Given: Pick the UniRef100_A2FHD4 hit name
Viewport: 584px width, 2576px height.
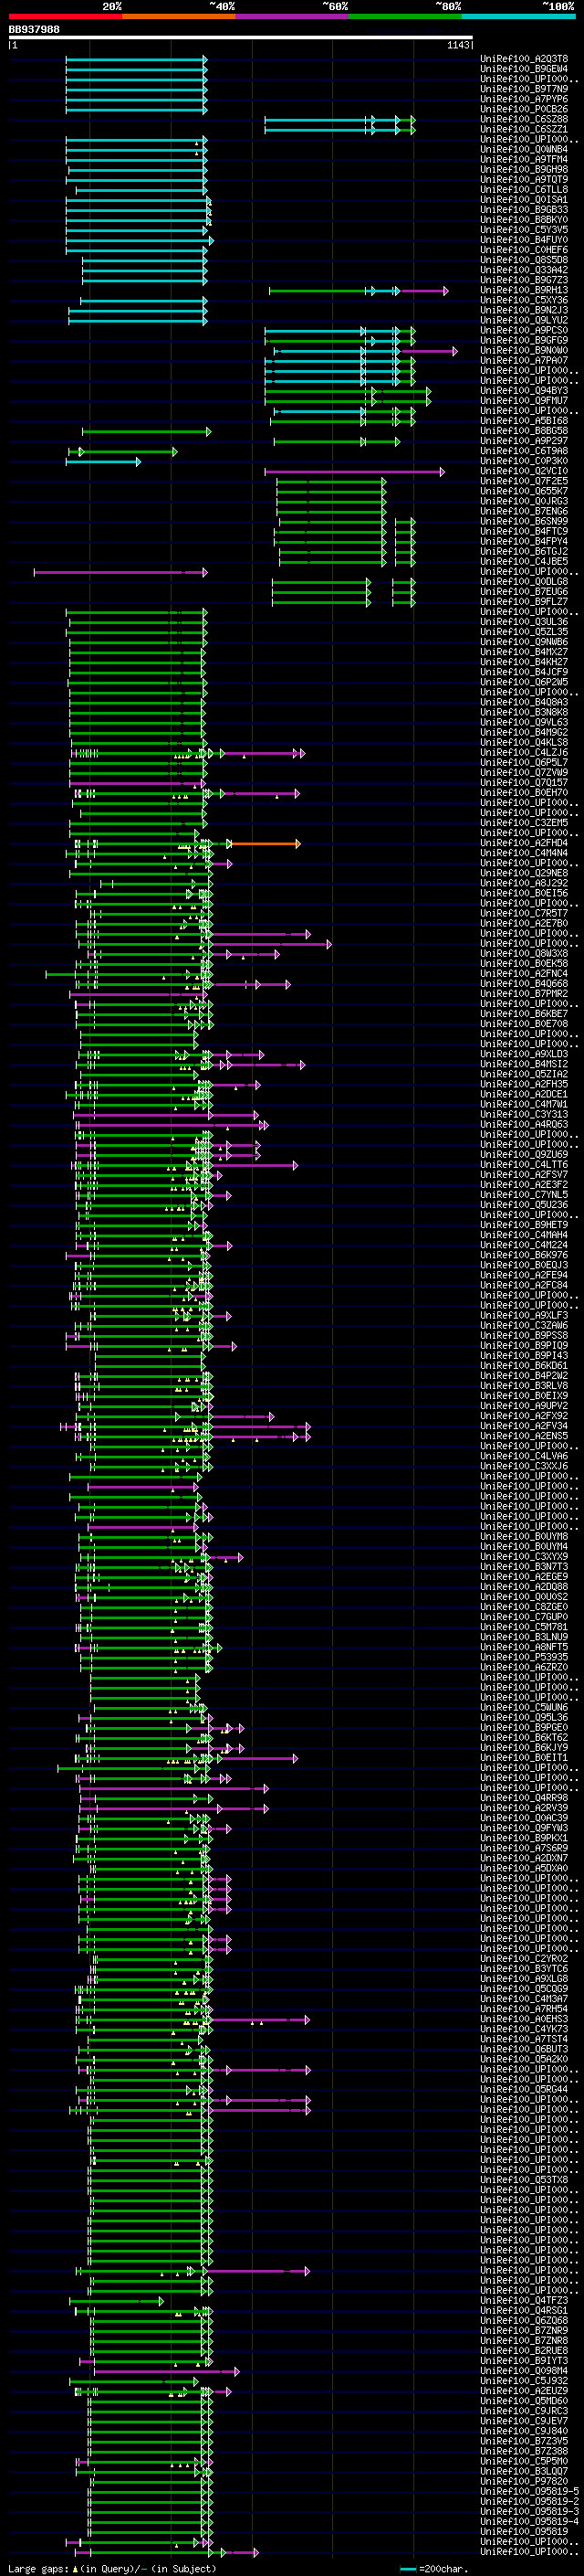Looking at the screenshot, I should pos(524,843).
